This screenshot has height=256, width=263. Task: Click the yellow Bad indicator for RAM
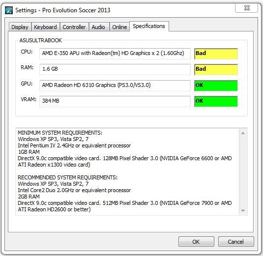coord(216,69)
